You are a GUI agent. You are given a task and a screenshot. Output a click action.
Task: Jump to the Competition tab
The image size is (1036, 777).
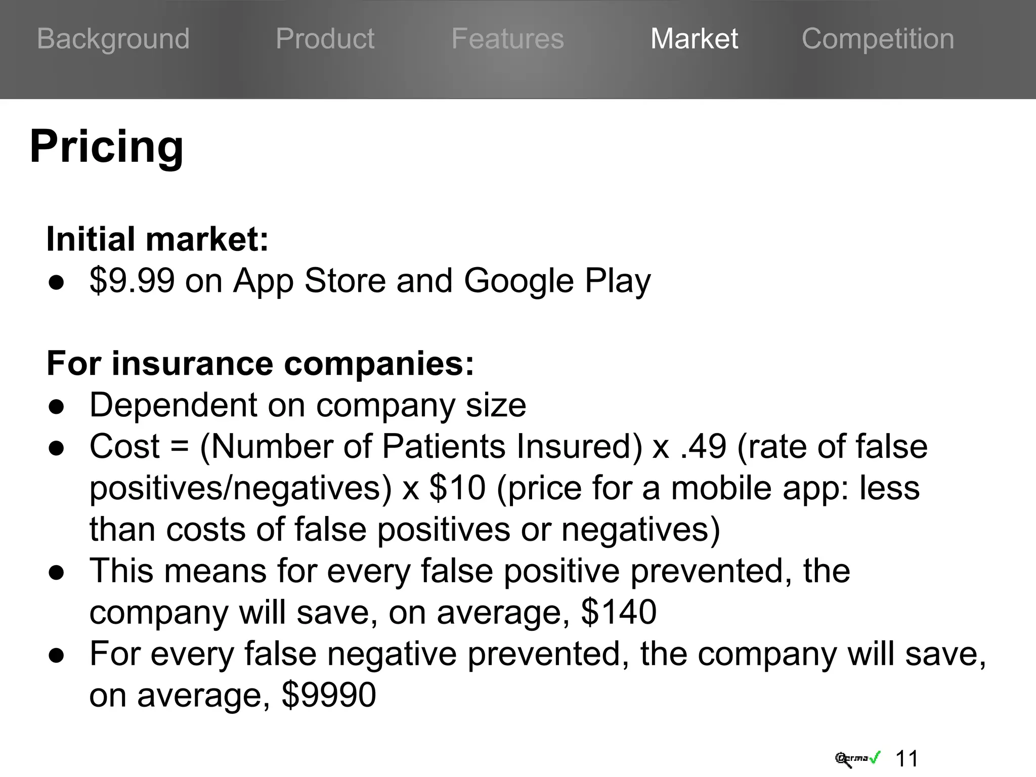(878, 39)
